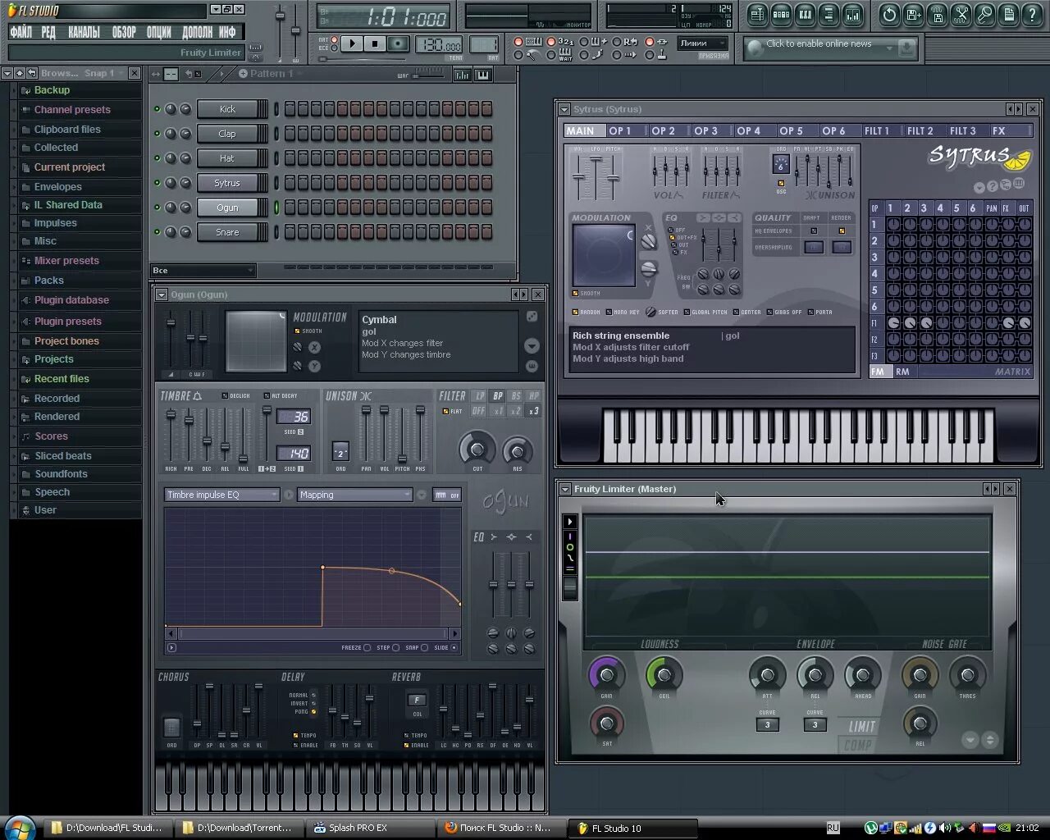Click the randomize dice icon in Ogun
The image size is (1050, 840).
click(x=532, y=317)
